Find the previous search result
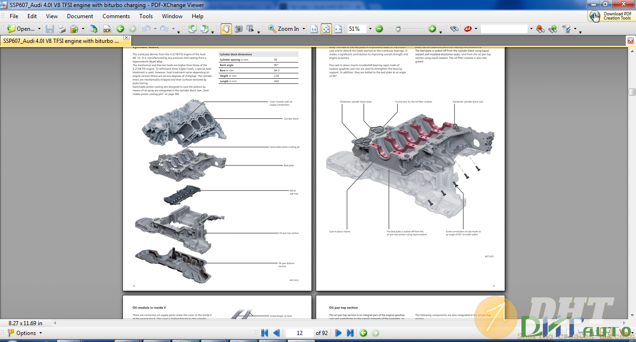This screenshot has width=636, height=342. (541, 29)
